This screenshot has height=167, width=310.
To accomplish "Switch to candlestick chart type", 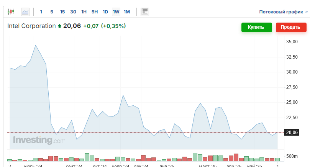I will 11,12.
